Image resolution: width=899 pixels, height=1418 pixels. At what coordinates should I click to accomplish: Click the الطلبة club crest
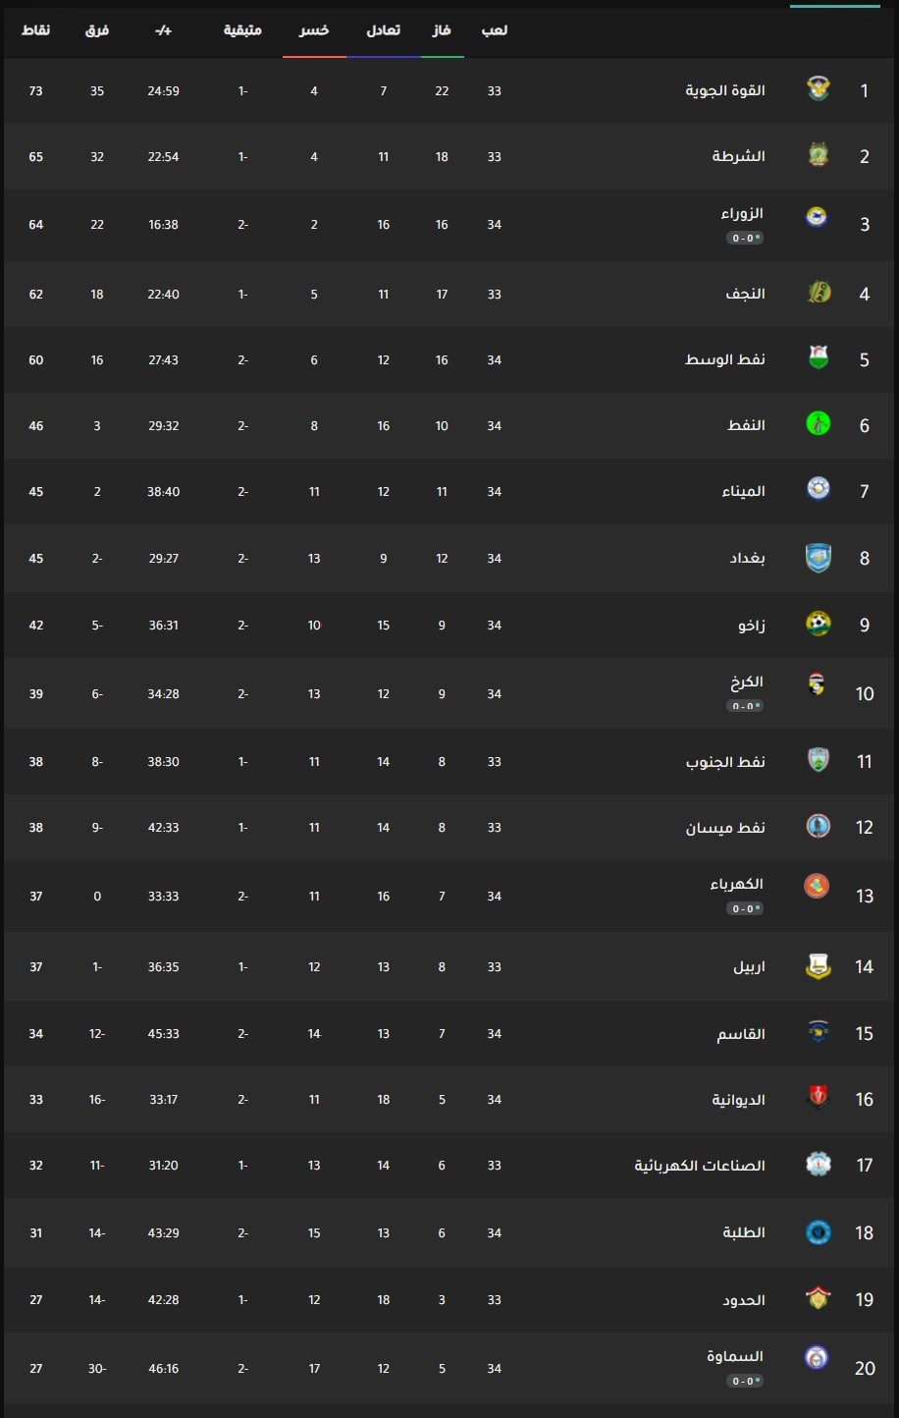tap(818, 1231)
